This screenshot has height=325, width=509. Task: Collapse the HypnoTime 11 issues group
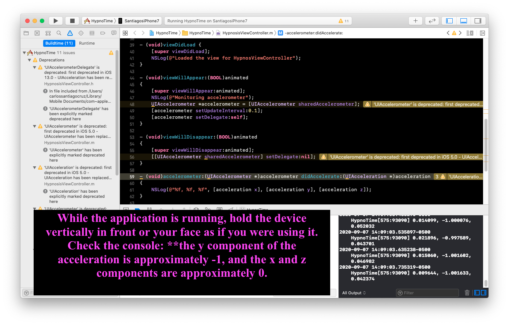24,53
